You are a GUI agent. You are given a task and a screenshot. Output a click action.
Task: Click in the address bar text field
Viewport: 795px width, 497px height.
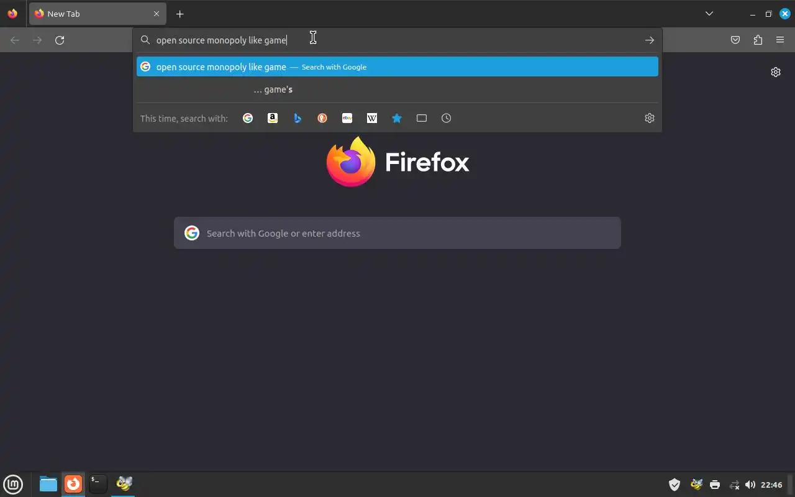[x=397, y=40]
